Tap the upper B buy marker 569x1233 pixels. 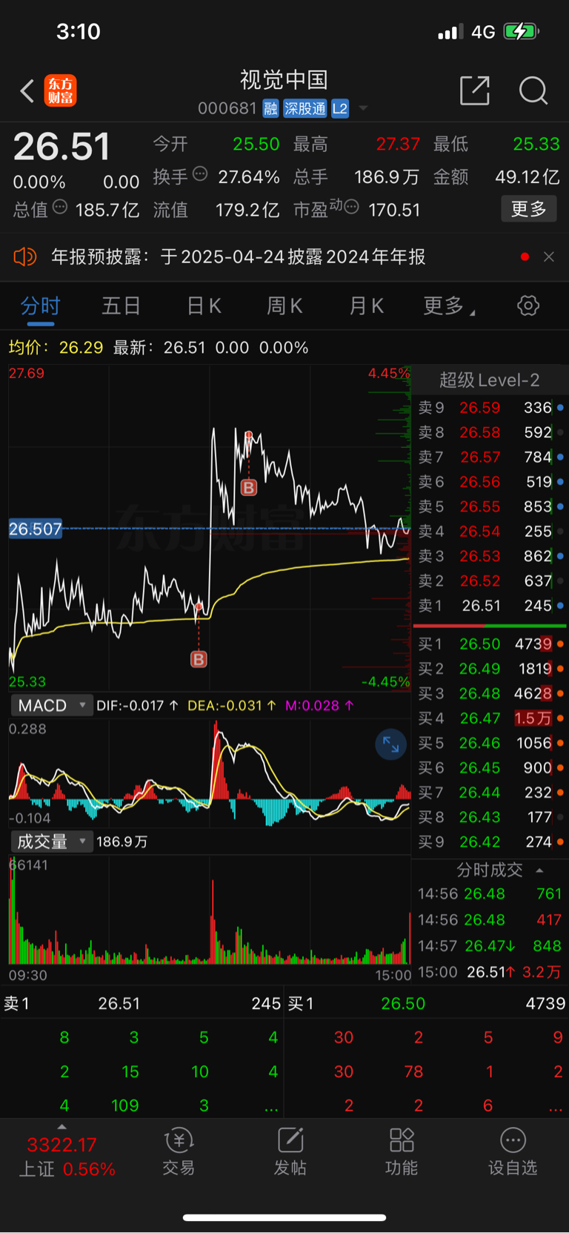tap(249, 487)
